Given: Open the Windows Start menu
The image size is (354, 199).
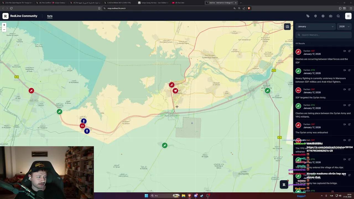Looking at the screenshot, I should click(146, 196).
